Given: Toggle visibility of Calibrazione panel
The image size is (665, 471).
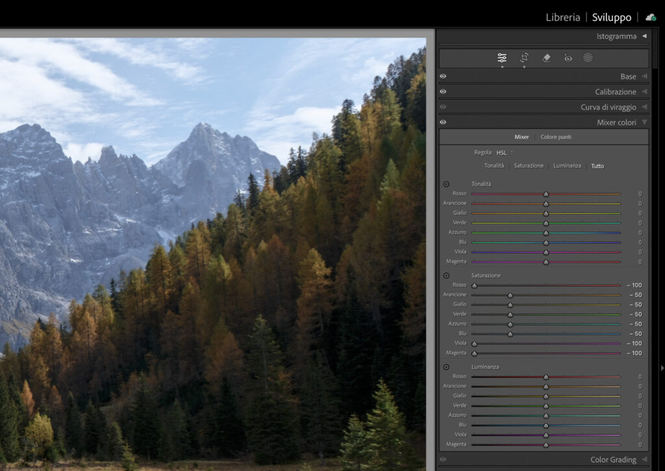Looking at the screenshot, I should tap(443, 91).
